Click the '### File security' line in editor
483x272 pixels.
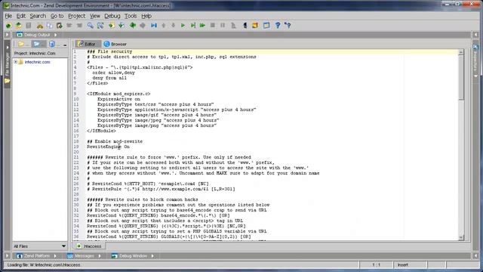109,51
